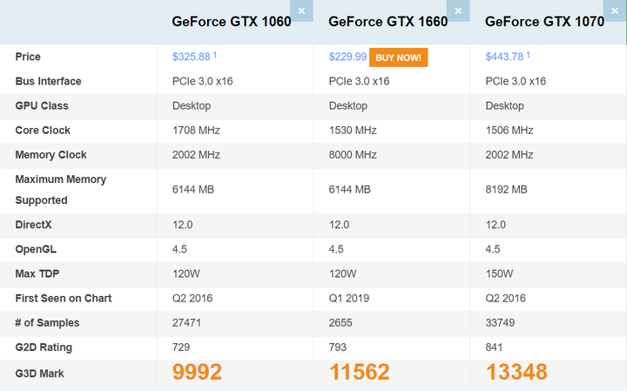Click the footnote 1 beside $443.78
627x391 pixels.
pos(528,55)
